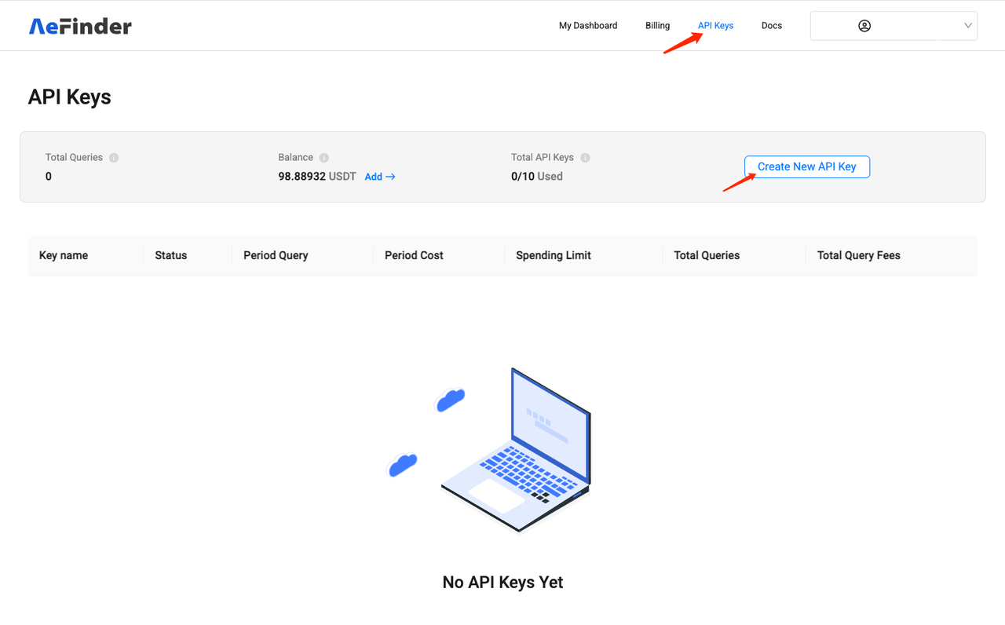Click the Add link to top up balance
Viewport: 1005px width, 625px height.
372,177
